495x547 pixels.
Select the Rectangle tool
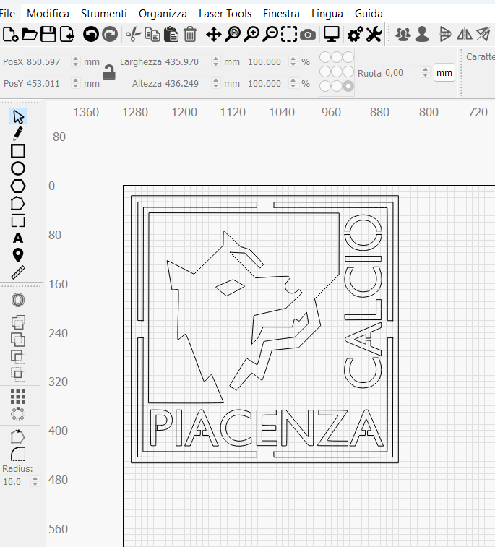point(18,152)
